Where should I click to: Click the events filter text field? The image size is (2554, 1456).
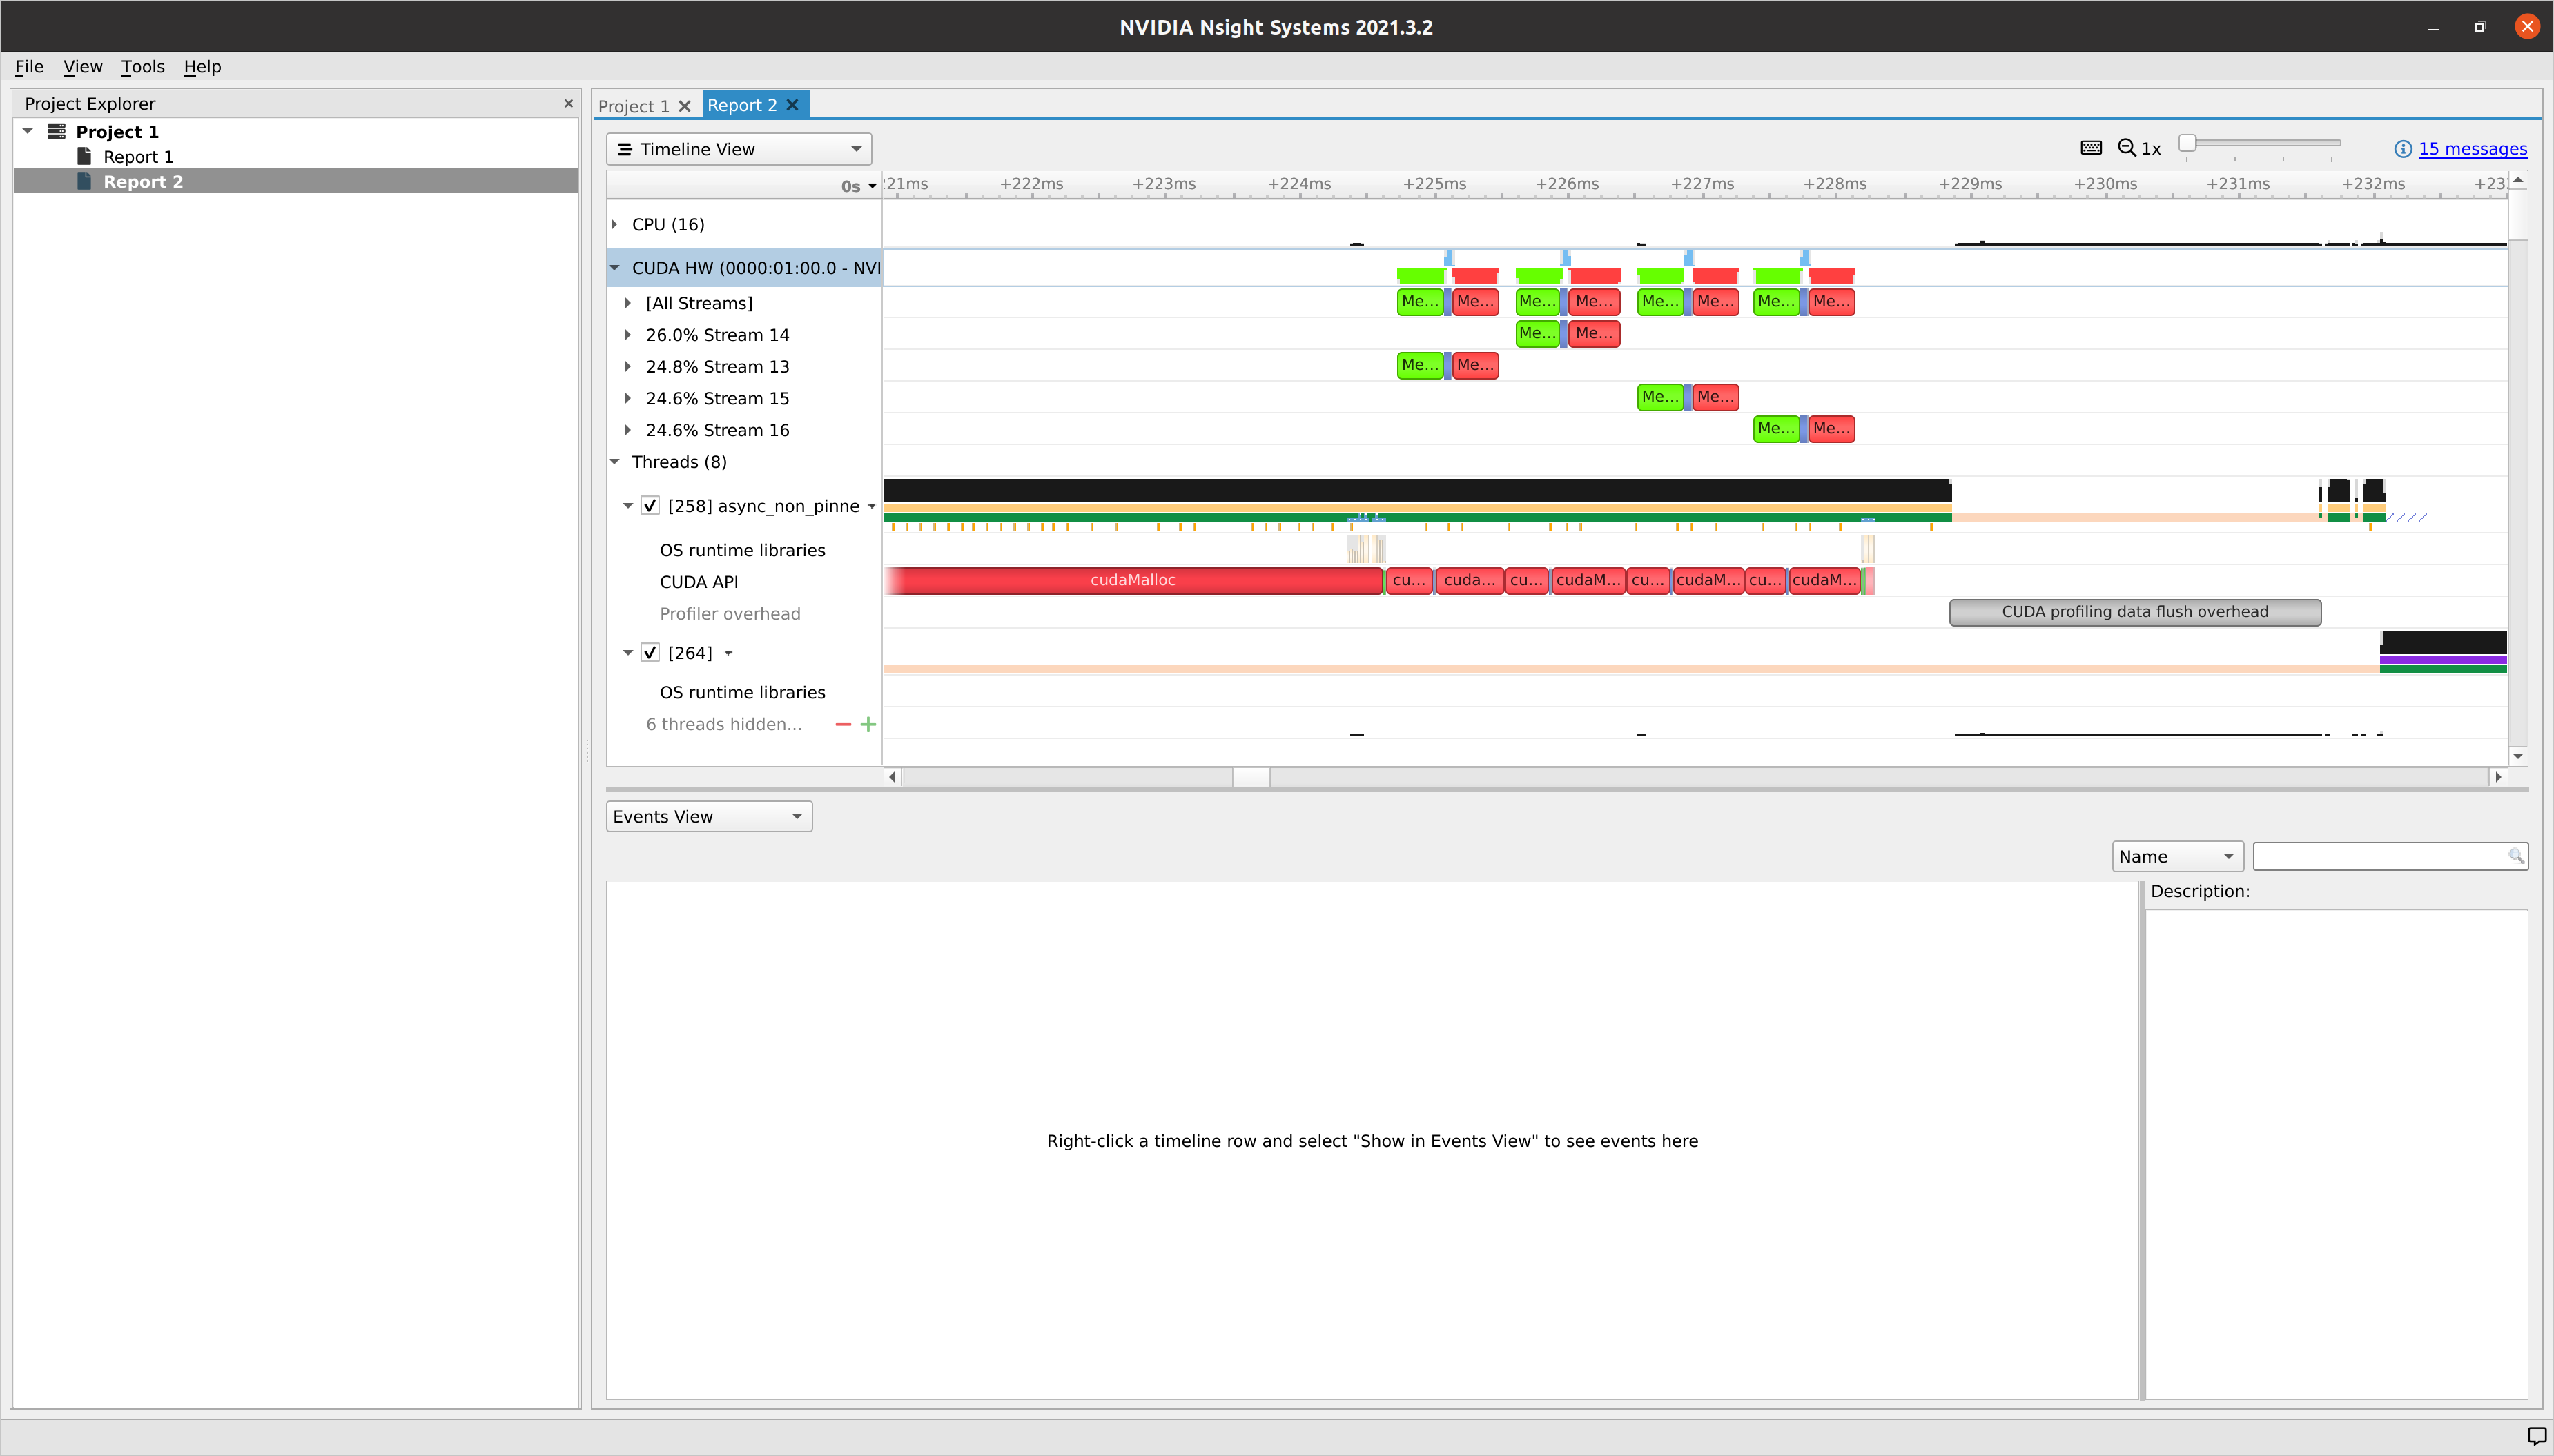[2390, 856]
